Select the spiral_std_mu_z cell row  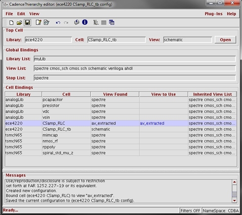(x=121, y=153)
